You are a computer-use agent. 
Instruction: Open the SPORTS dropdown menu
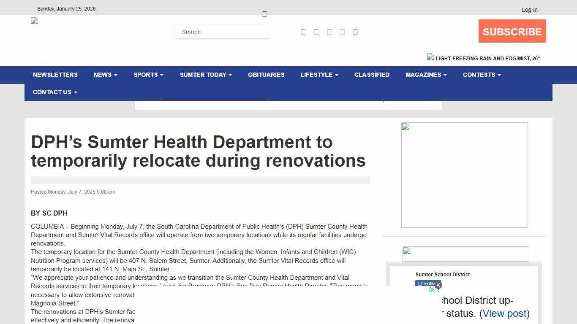148,75
